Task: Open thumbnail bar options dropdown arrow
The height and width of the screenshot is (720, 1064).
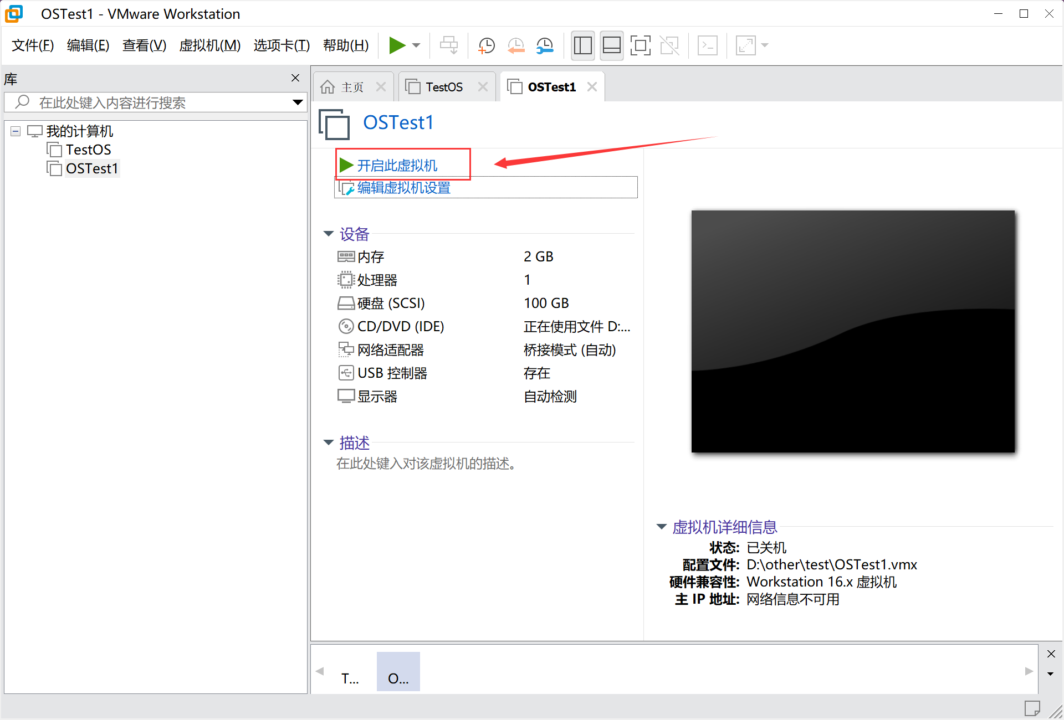Action: point(1050,674)
